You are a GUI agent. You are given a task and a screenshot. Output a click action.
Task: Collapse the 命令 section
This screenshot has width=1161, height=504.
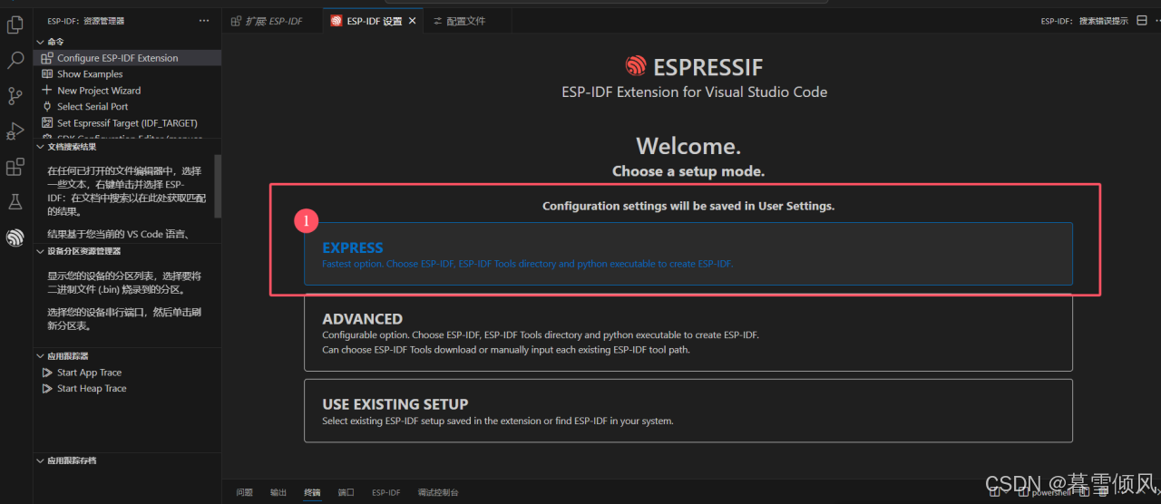[40, 42]
